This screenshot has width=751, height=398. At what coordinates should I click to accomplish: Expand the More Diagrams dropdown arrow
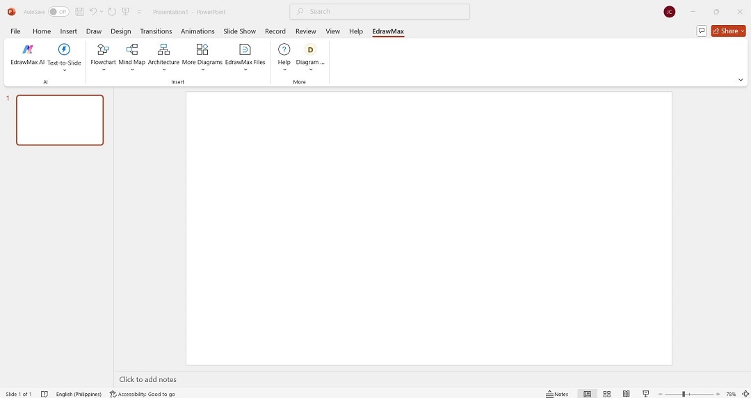pos(202,70)
